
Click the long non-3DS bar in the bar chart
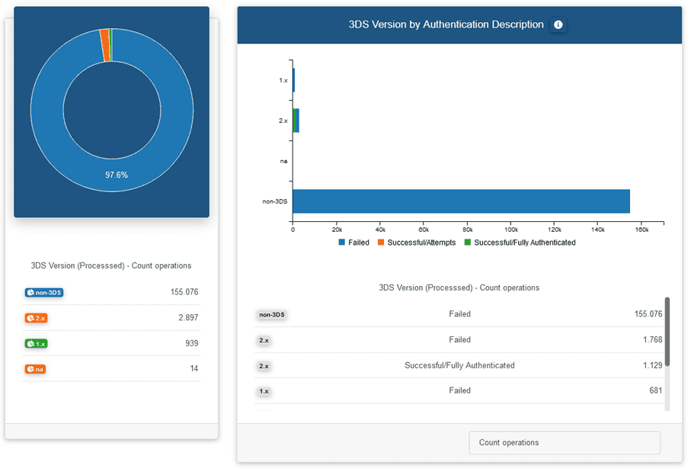(461, 201)
